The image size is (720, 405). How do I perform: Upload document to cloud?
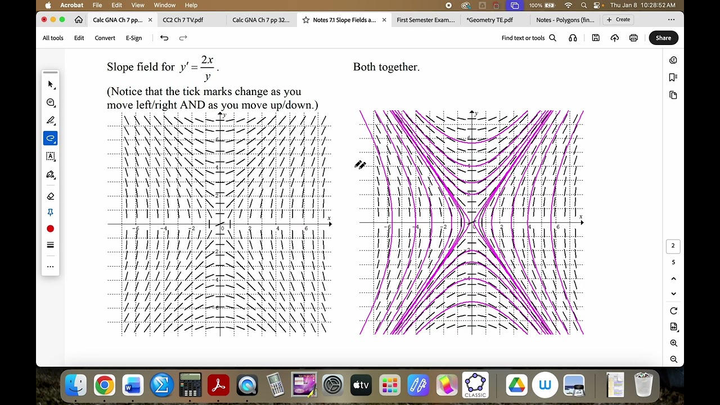(615, 38)
